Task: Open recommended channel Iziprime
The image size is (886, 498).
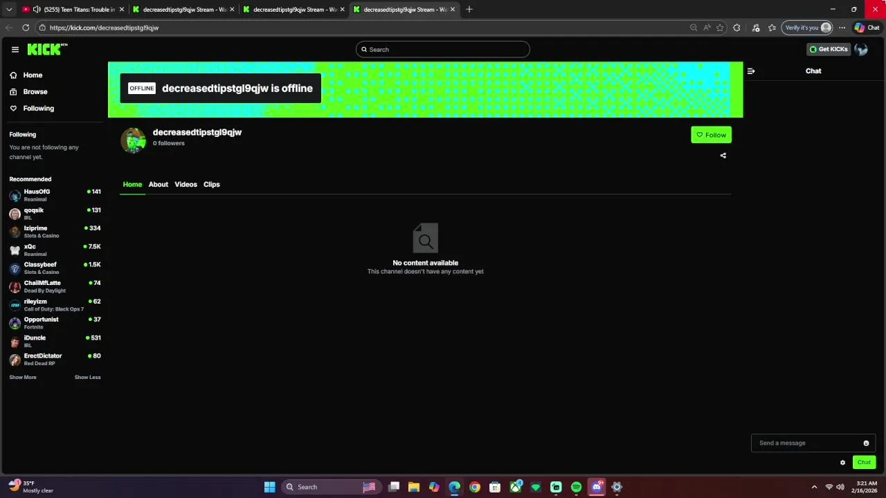Action: 55,232
